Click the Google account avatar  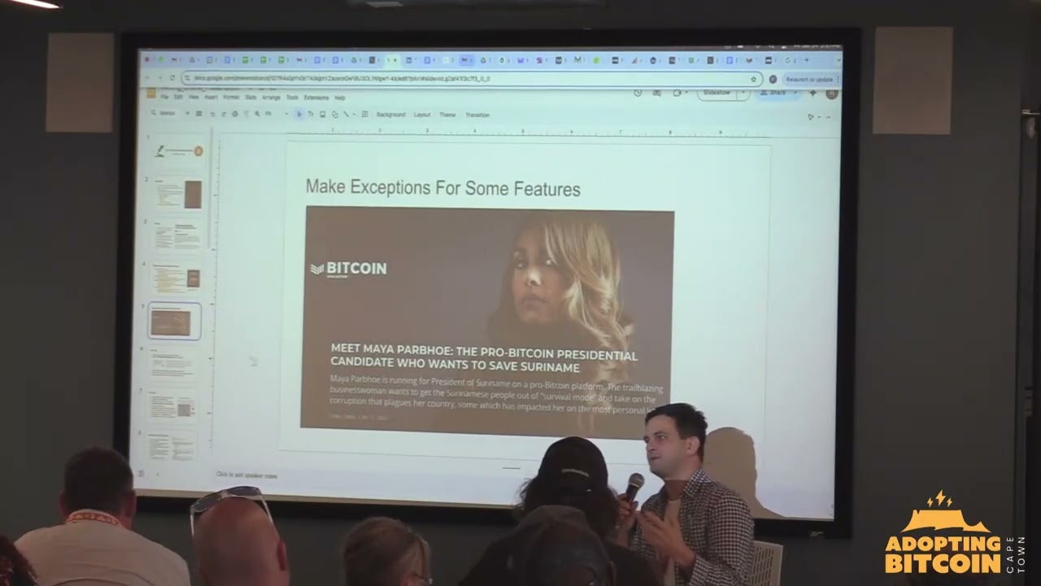pyautogui.click(x=832, y=93)
